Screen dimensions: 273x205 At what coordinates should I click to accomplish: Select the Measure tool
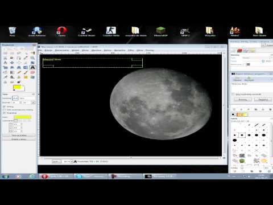tap(5, 63)
